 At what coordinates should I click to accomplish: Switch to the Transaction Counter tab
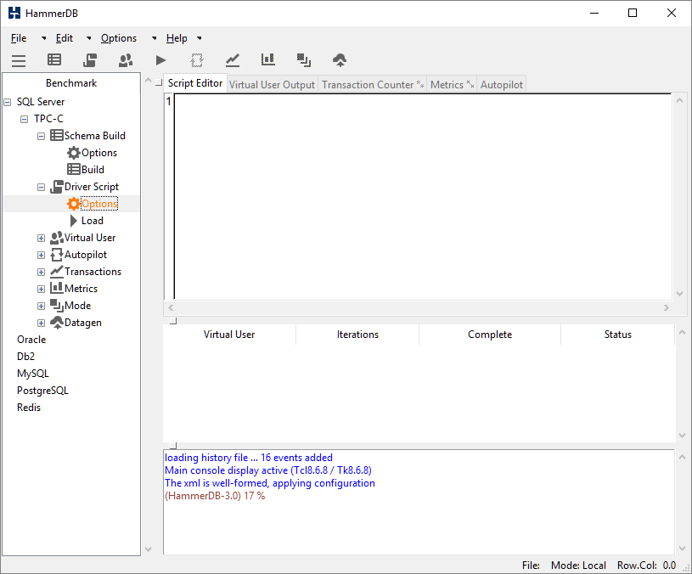point(372,85)
